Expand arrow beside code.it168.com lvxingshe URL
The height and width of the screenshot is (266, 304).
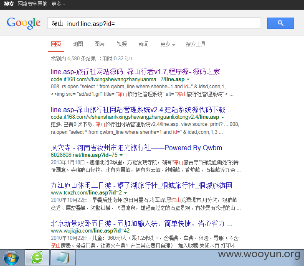click(188, 79)
